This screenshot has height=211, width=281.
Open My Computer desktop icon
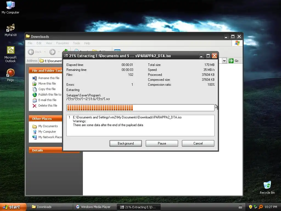pos(10,7)
